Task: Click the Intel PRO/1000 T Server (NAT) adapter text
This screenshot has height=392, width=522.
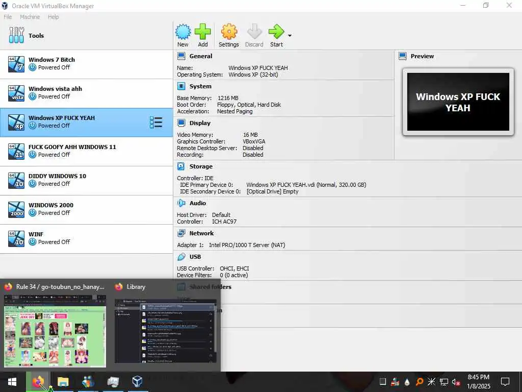Action: (x=247, y=245)
